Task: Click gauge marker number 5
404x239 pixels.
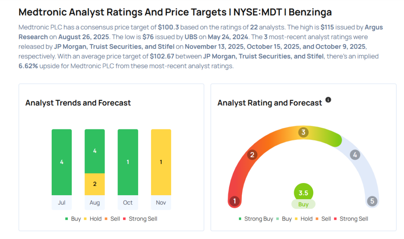Action: [372, 201]
